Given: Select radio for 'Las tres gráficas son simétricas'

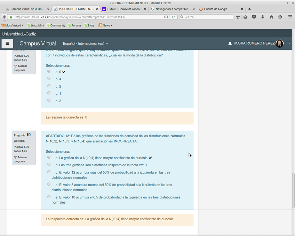Looking at the screenshot, I should coord(49,165).
